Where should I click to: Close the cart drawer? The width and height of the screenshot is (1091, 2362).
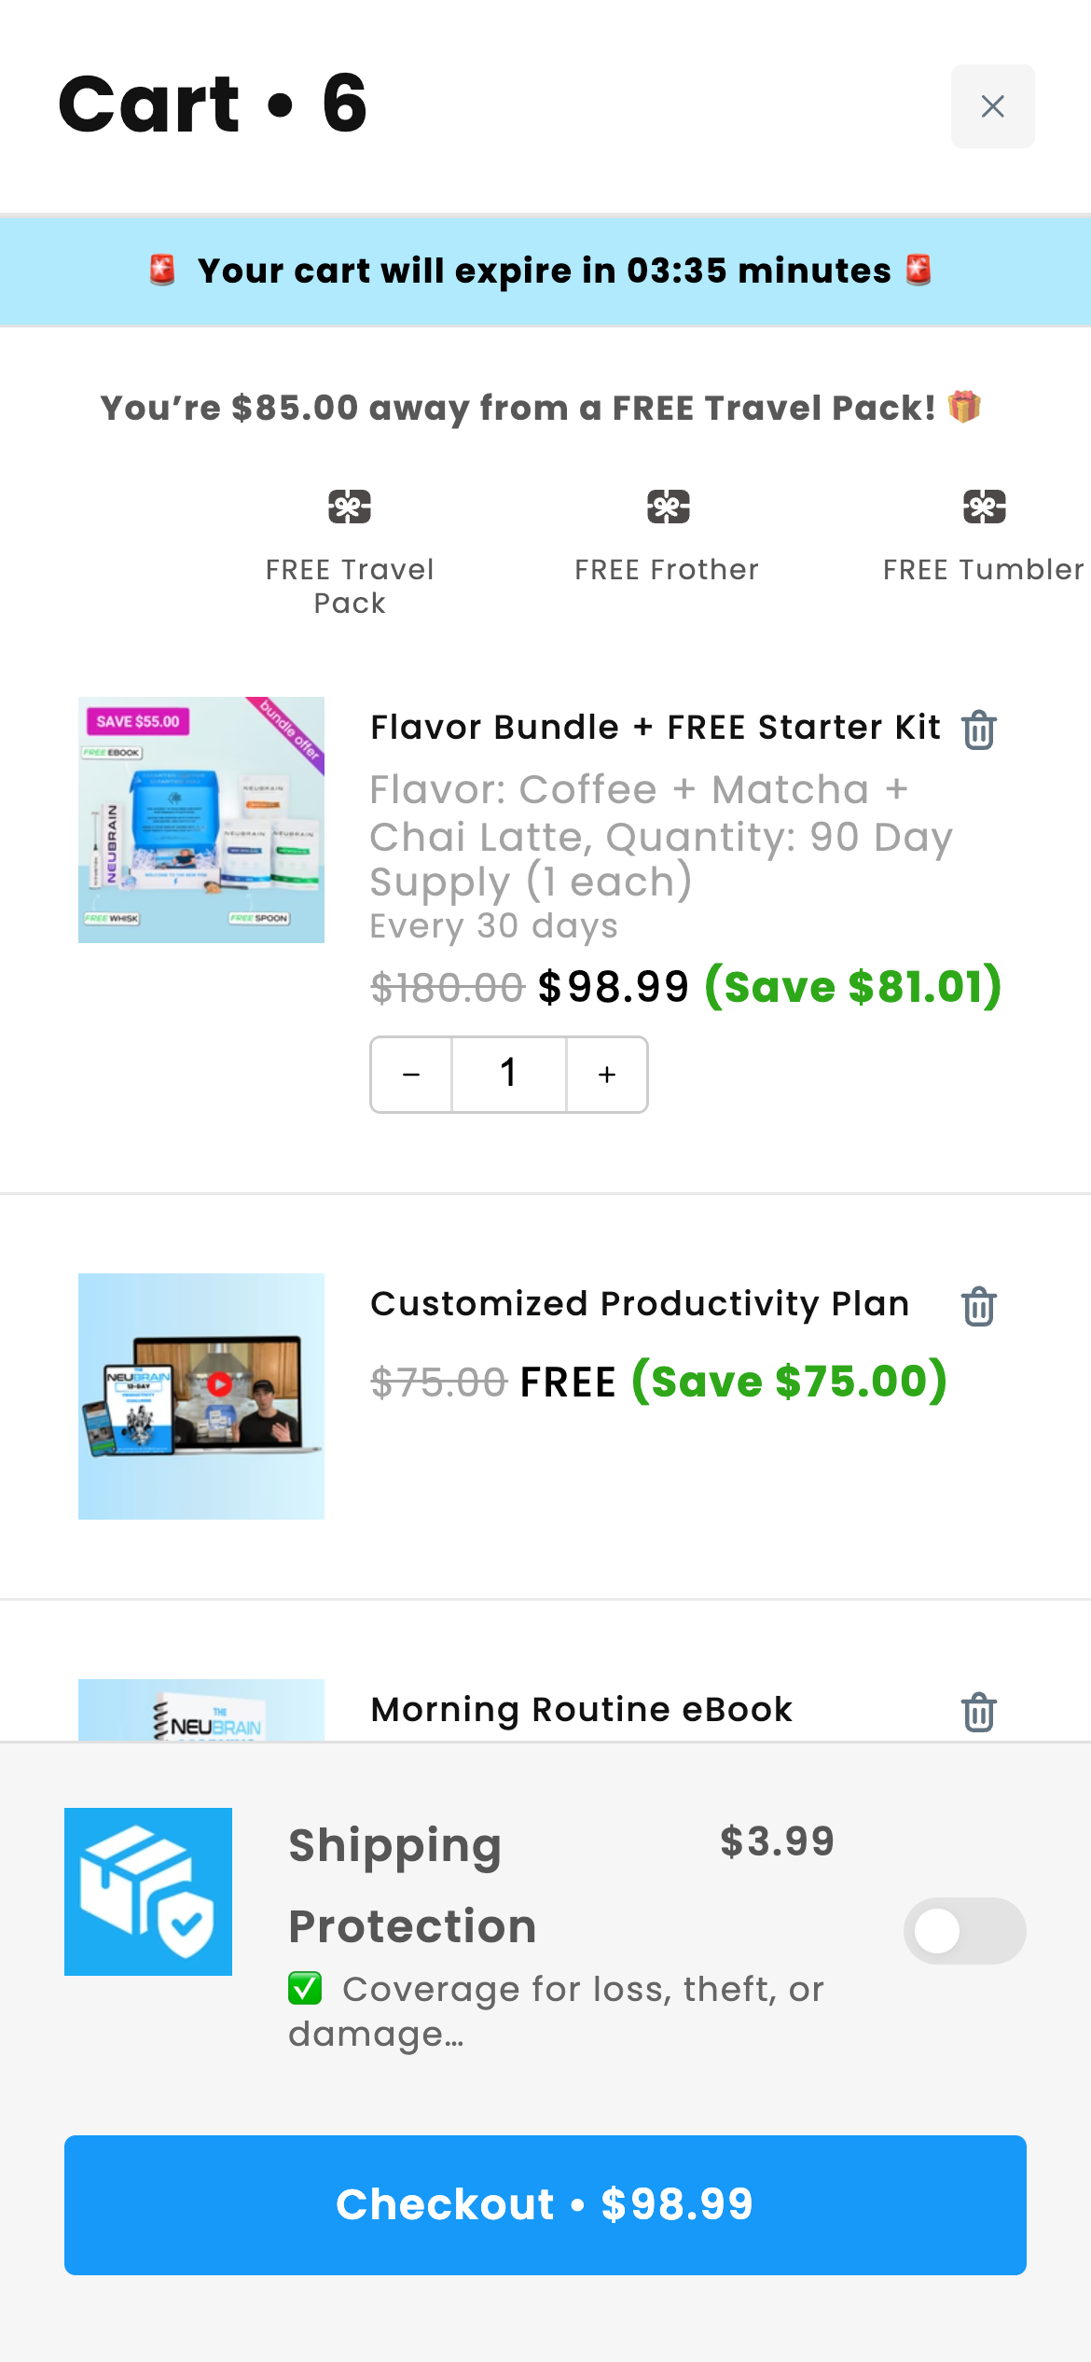(992, 106)
